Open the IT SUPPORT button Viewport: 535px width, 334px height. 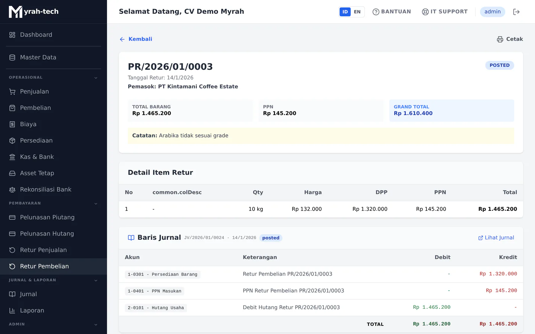pyautogui.click(x=445, y=12)
